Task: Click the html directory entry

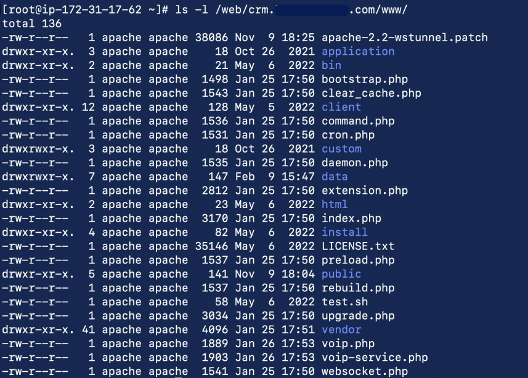Action: click(x=335, y=204)
